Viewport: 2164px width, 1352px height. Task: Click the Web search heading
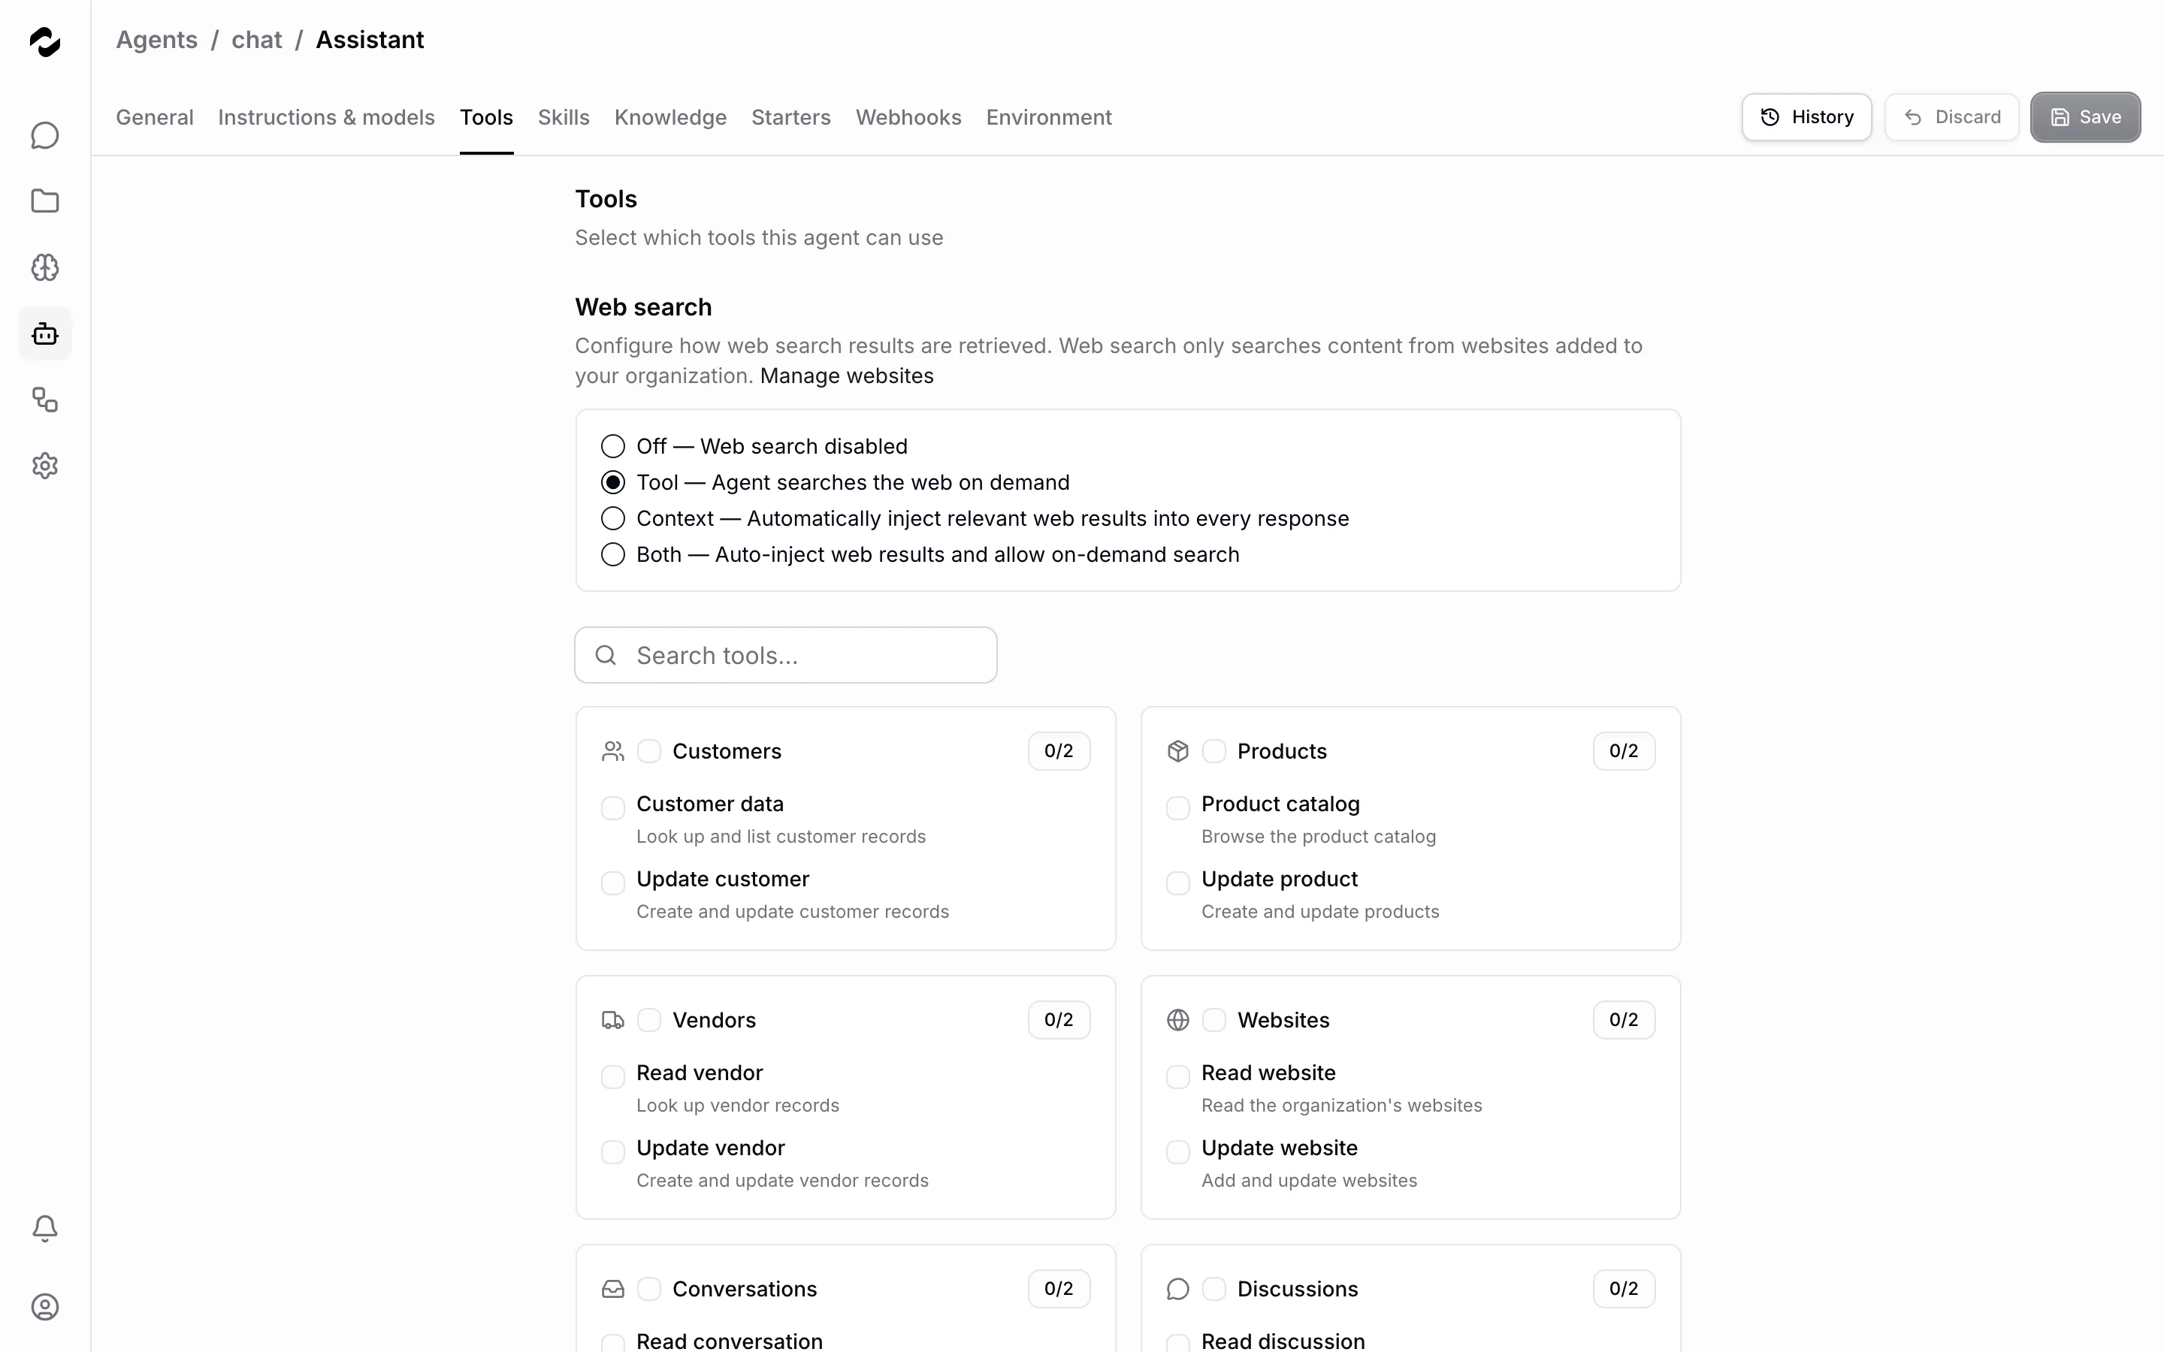(x=644, y=306)
